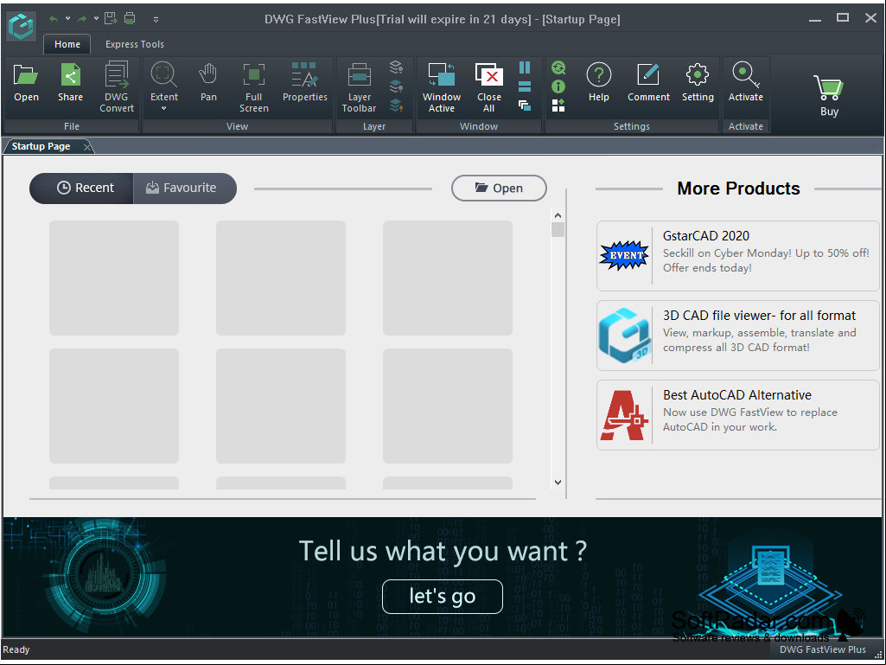Click the bottom small layer icon with bulb
Image resolution: width=886 pixels, height=665 pixels.
coord(396,106)
